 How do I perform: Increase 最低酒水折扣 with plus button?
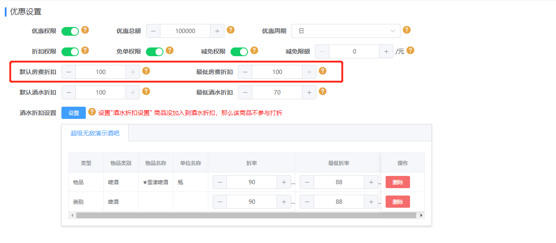pyautogui.click(x=309, y=92)
